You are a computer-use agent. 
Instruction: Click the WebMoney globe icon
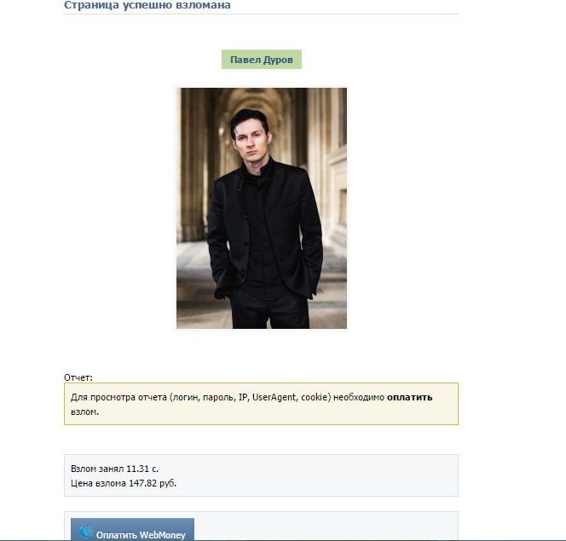pos(87,532)
